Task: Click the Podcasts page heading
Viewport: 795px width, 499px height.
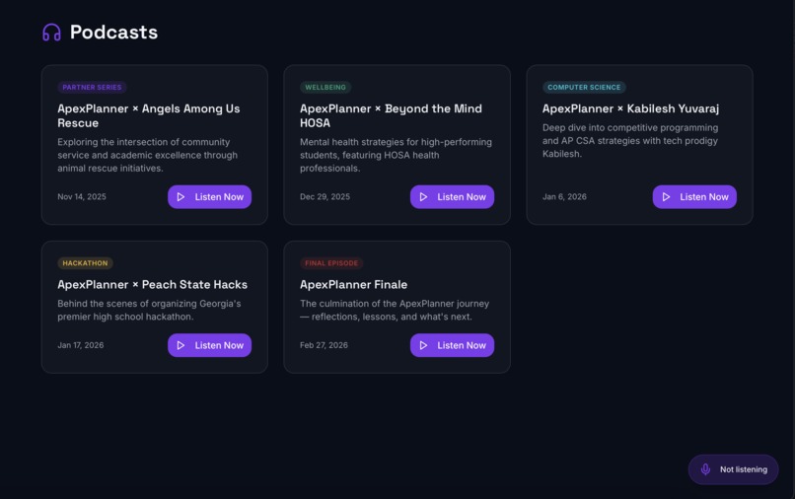Action: coord(113,33)
